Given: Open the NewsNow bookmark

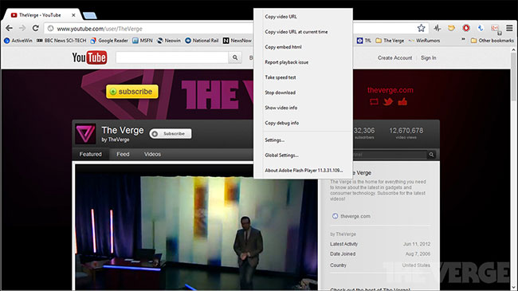Looking at the screenshot, I should (237, 41).
